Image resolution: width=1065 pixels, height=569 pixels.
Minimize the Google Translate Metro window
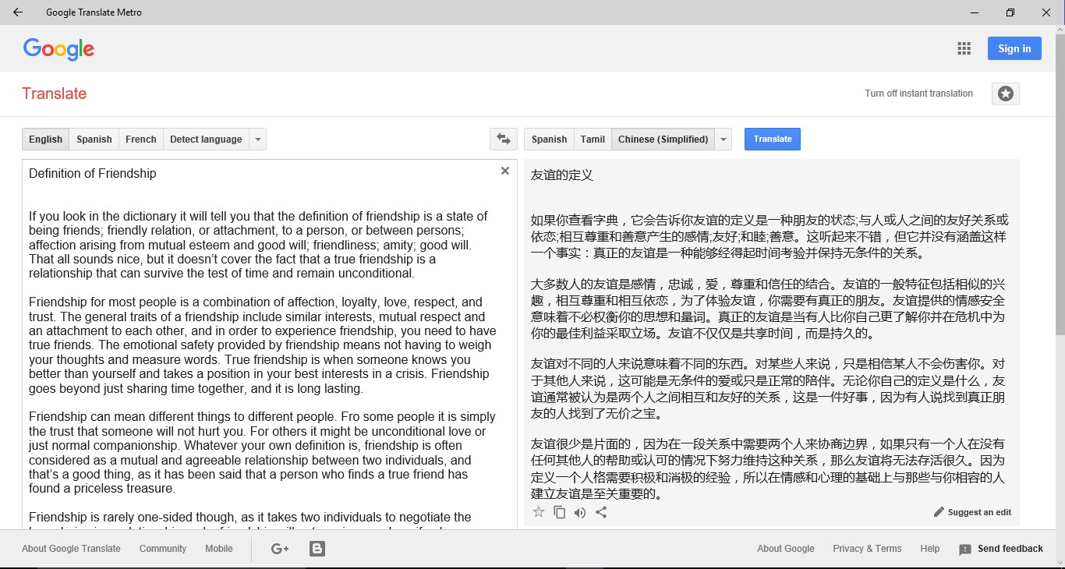[x=975, y=12]
